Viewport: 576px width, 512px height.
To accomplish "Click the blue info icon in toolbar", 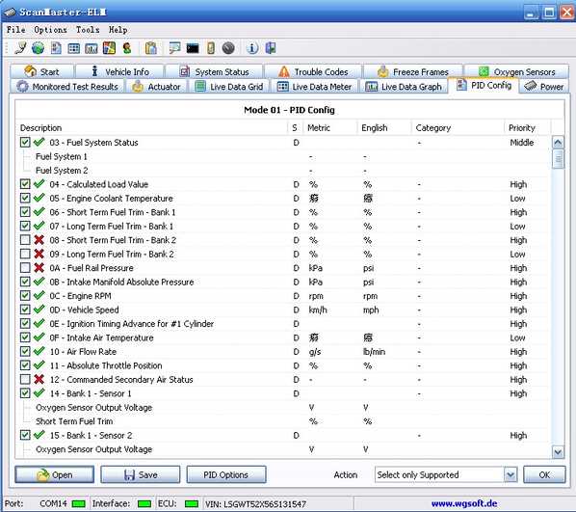I will (252, 48).
